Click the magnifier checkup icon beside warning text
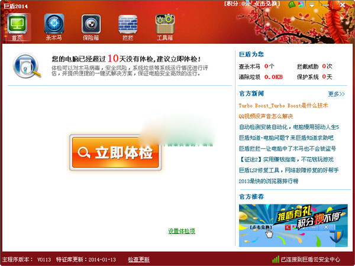 (25, 66)
